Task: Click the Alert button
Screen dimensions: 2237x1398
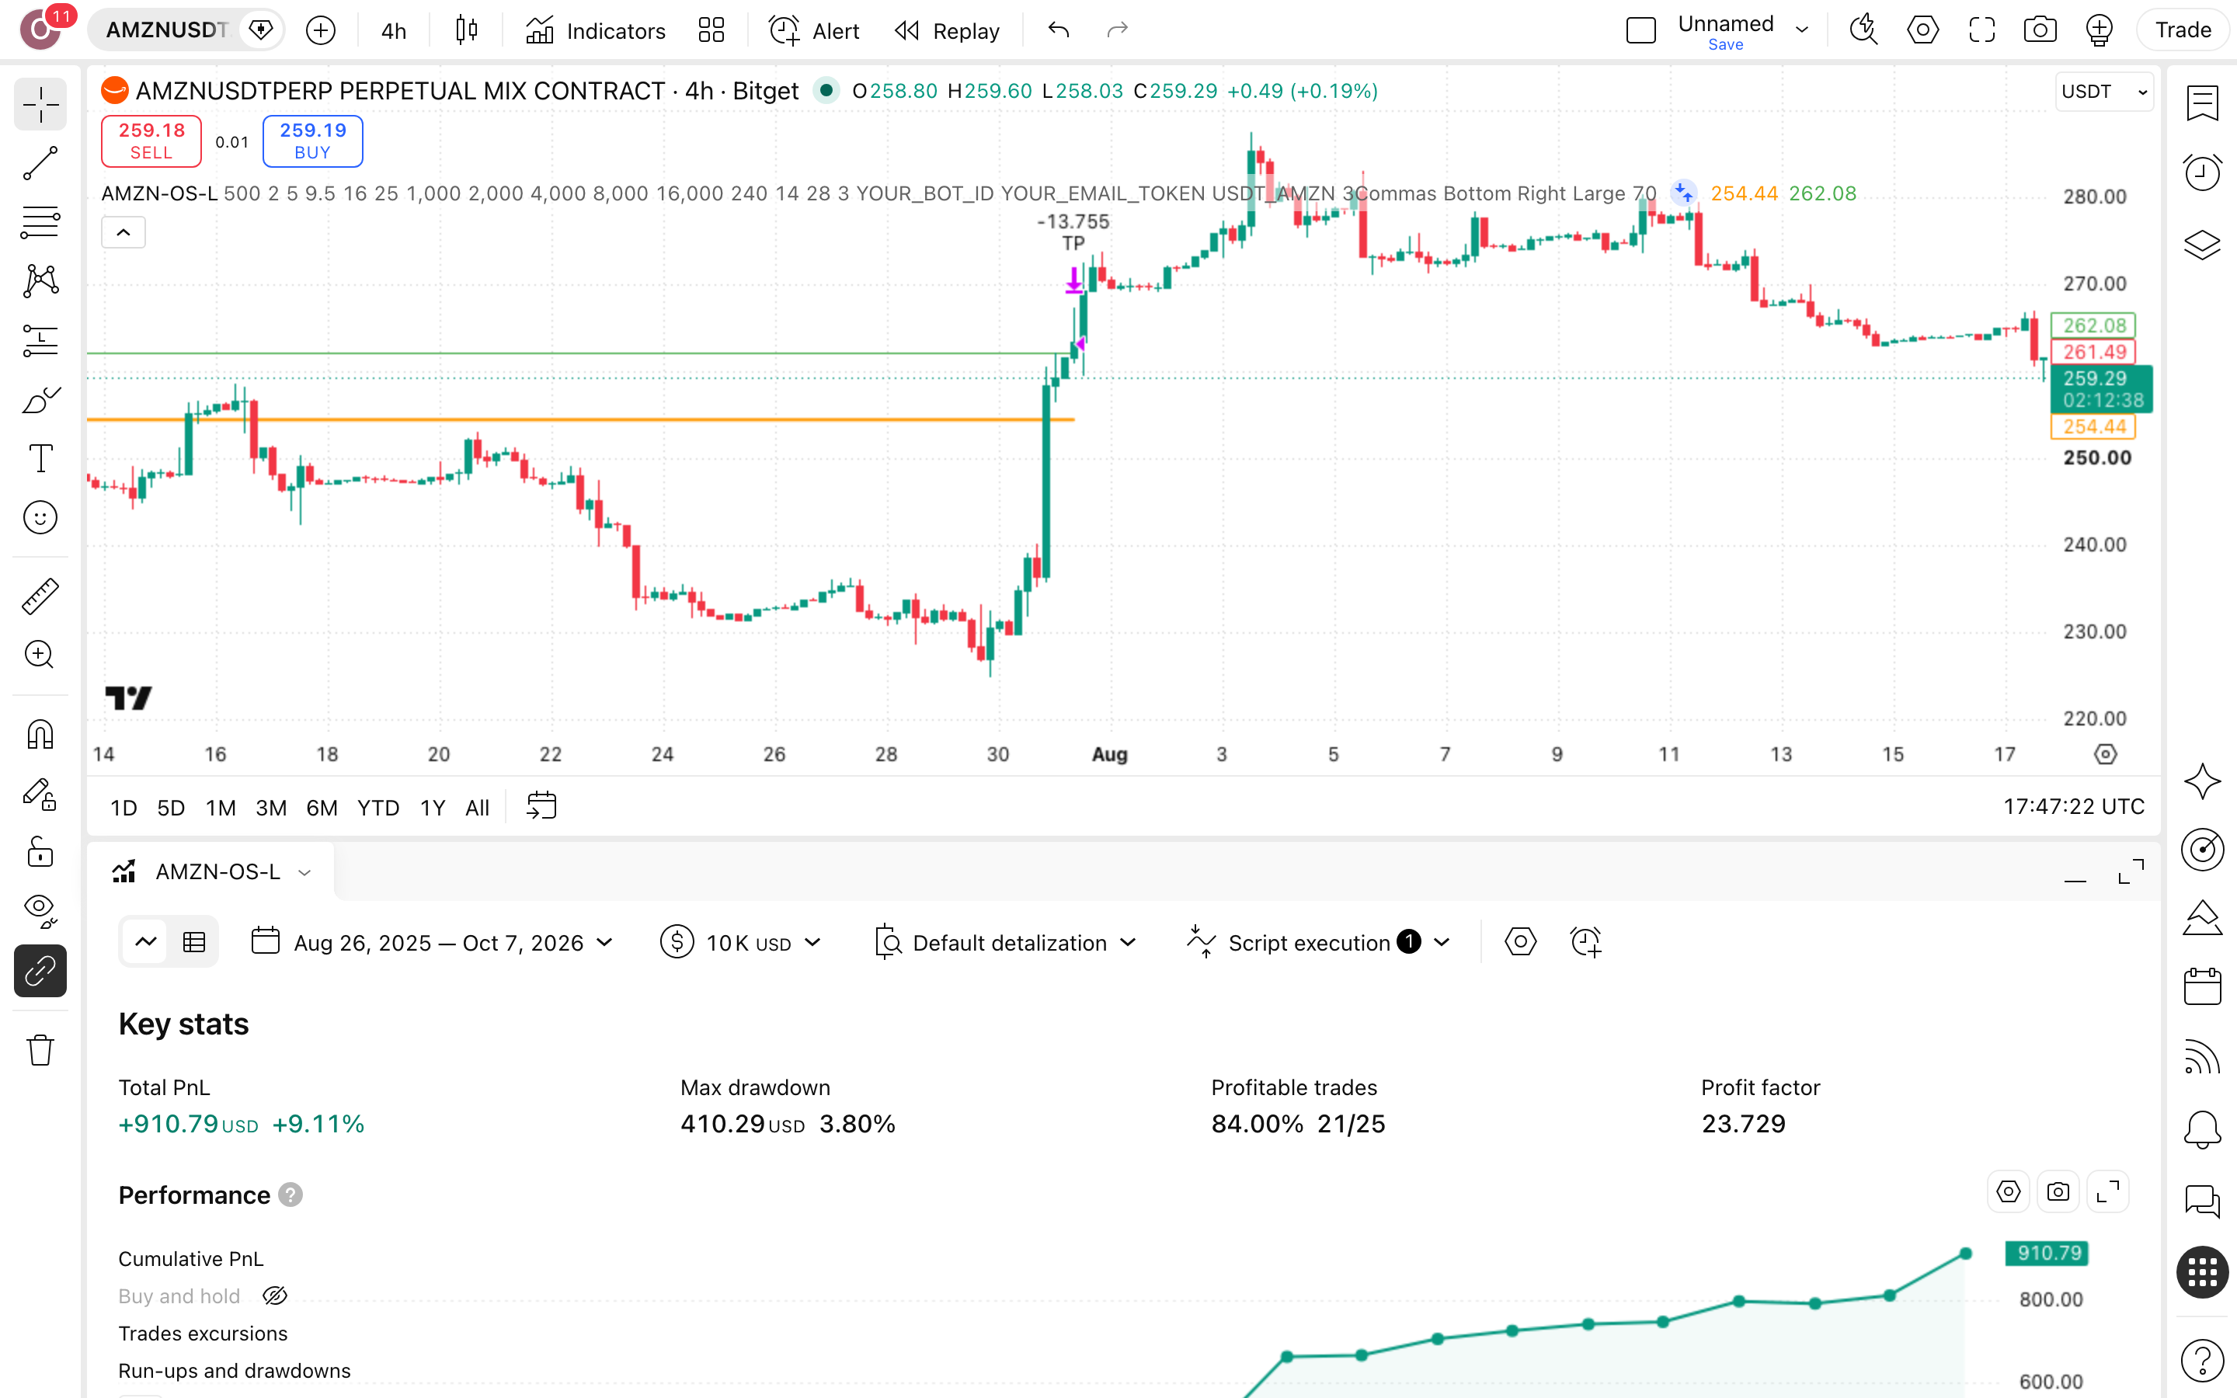Action: [x=814, y=30]
